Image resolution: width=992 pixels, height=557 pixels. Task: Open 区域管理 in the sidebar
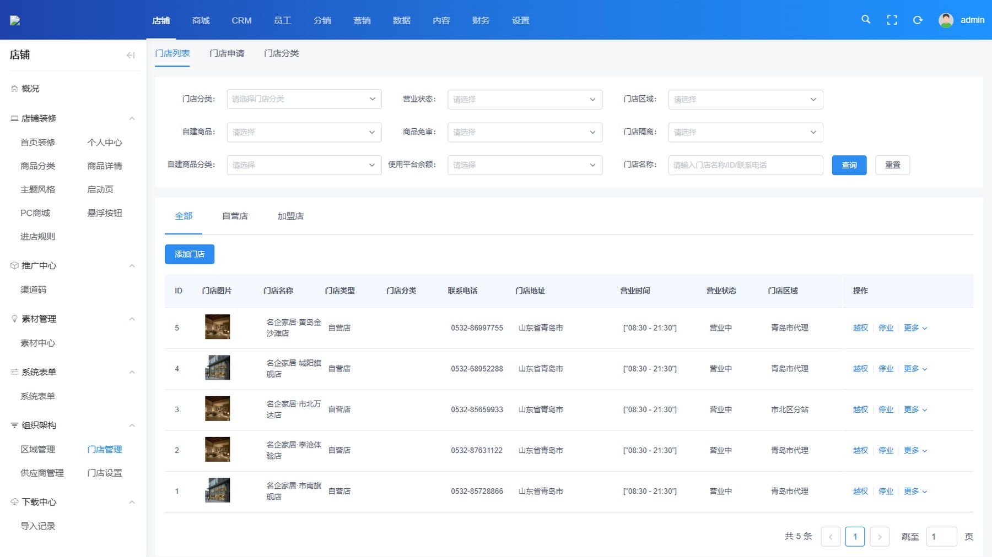point(37,450)
